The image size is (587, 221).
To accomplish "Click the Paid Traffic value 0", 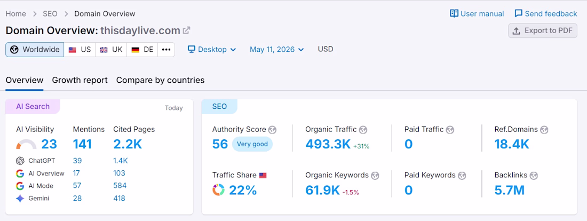I will click(408, 144).
